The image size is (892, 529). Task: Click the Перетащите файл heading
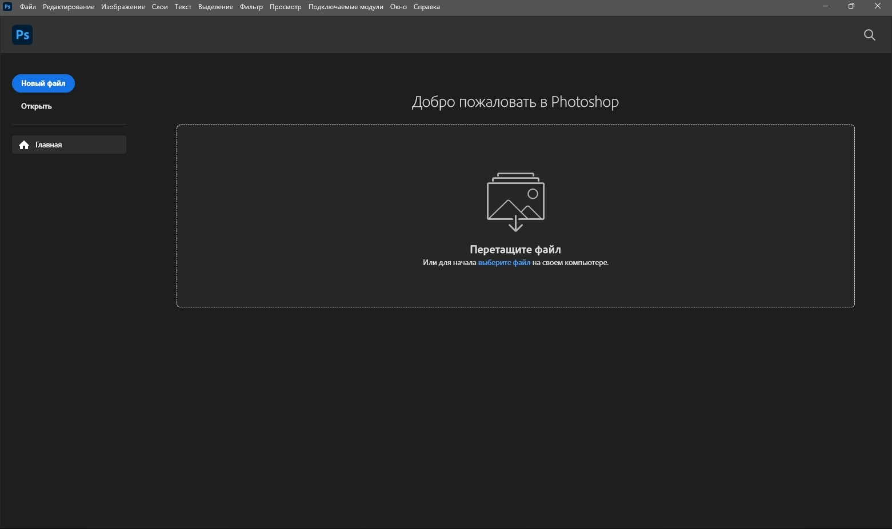coord(515,249)
